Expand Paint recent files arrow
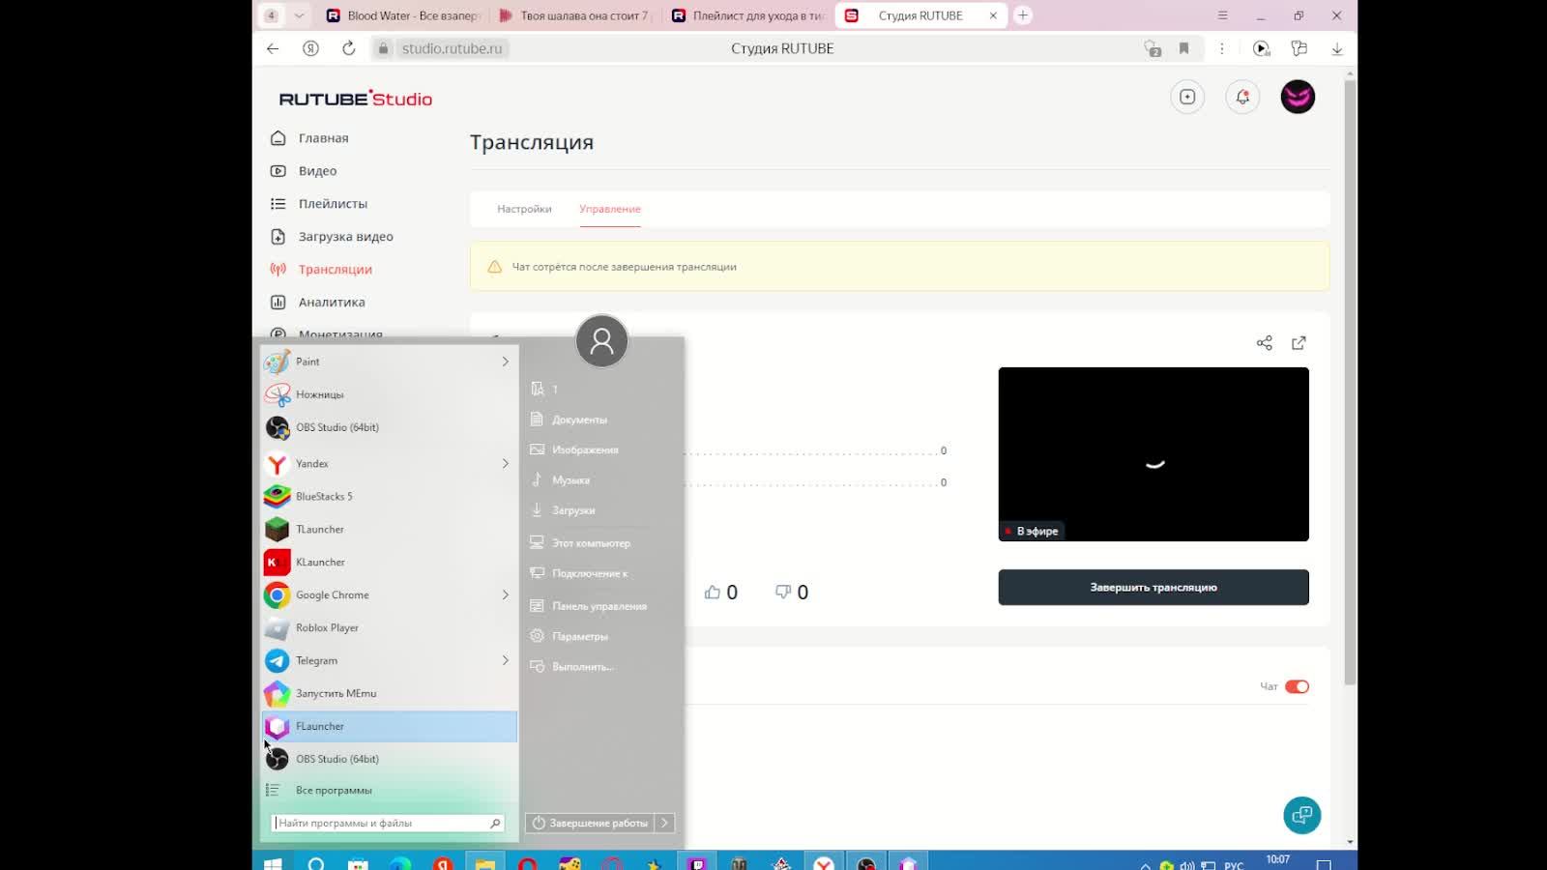 505,362
